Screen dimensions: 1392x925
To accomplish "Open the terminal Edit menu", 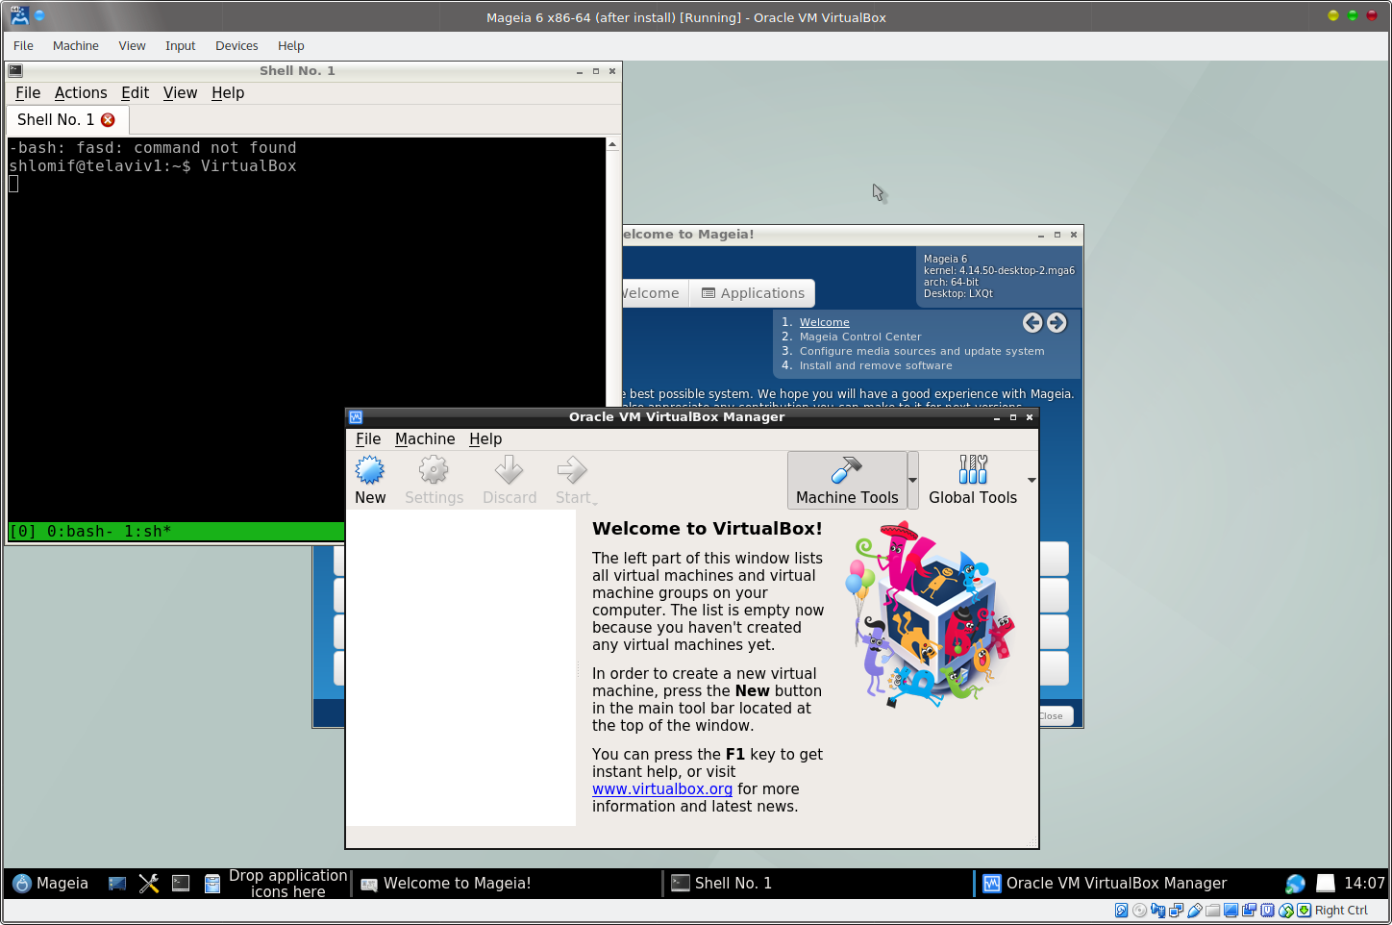I will (135, 92).
